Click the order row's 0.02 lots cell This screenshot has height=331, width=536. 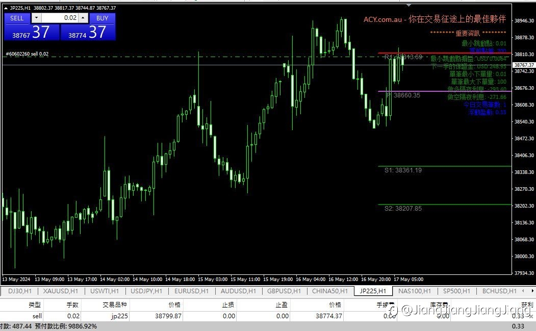click(x=63, y=316)
